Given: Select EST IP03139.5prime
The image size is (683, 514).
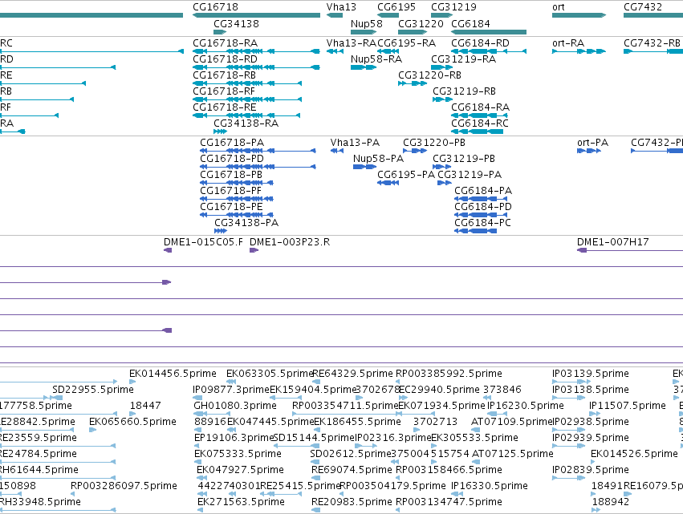Looking at the screenshot, I should [590, 374].
